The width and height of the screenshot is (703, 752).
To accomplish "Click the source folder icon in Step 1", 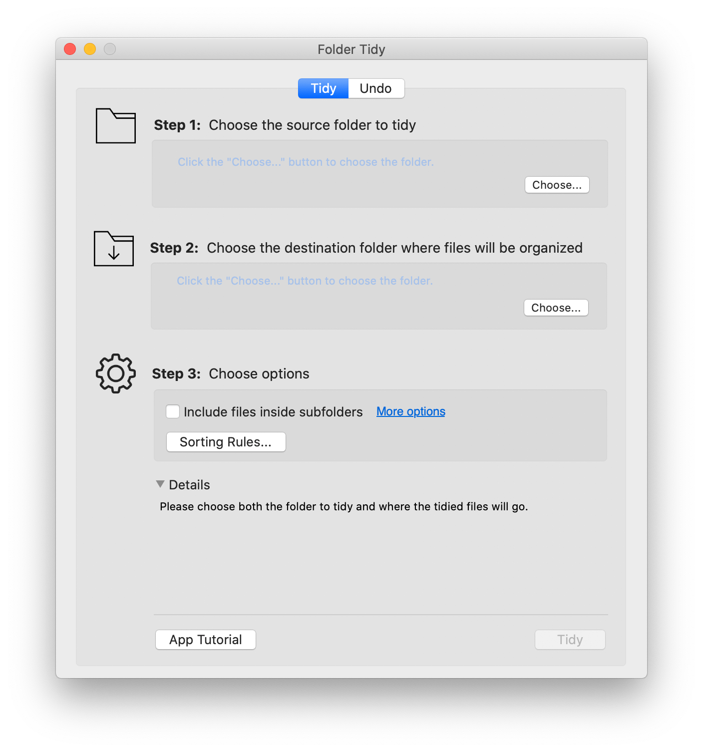I will [x=116, y=126].
